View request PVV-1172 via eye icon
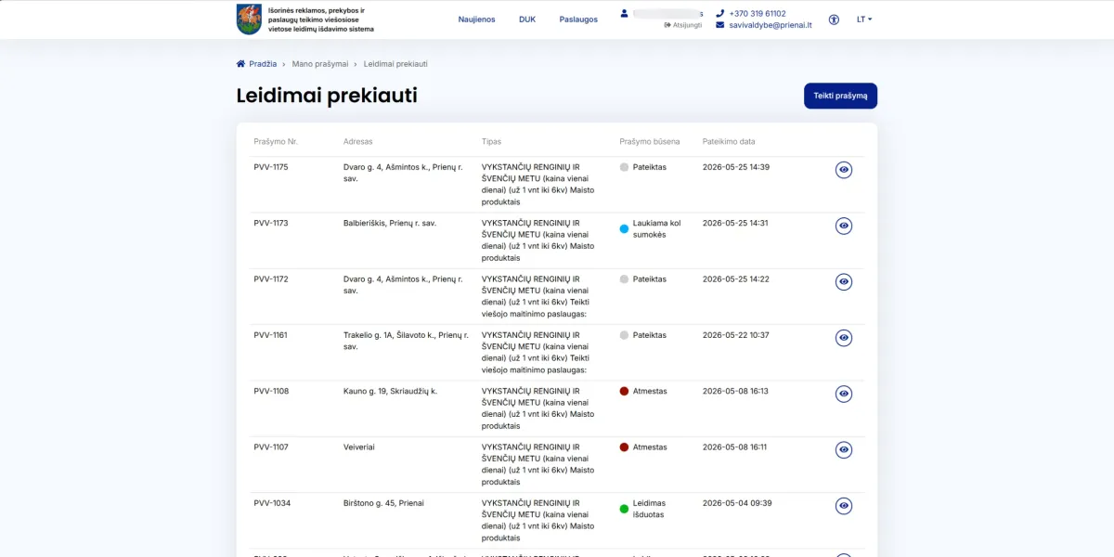The image size is (1114, 557). 844,281
